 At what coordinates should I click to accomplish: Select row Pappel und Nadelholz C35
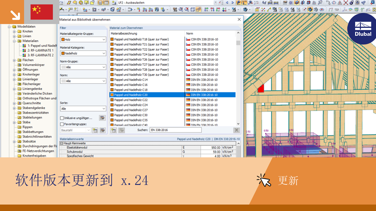[173, 120]
